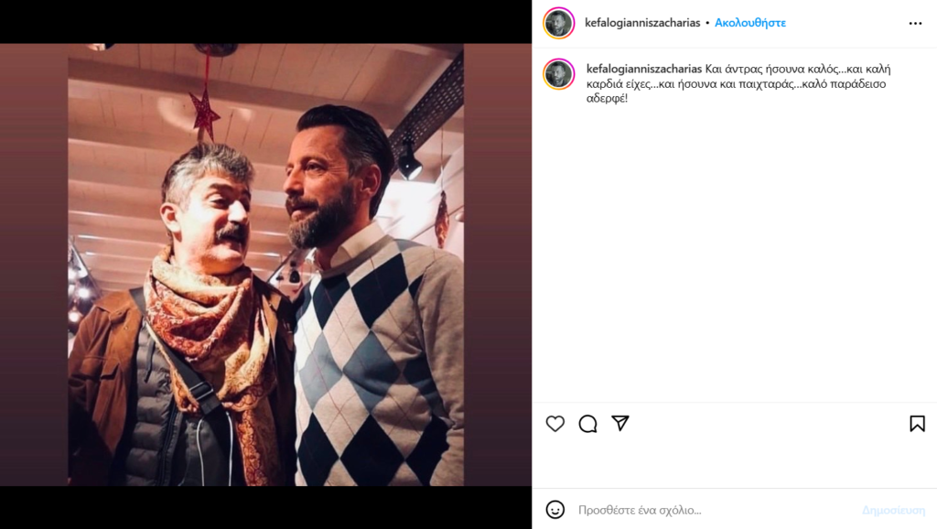Viewport: 937px width, 529px height.
Task: Share the post using the paper plane icon
Action: [620, 423]
